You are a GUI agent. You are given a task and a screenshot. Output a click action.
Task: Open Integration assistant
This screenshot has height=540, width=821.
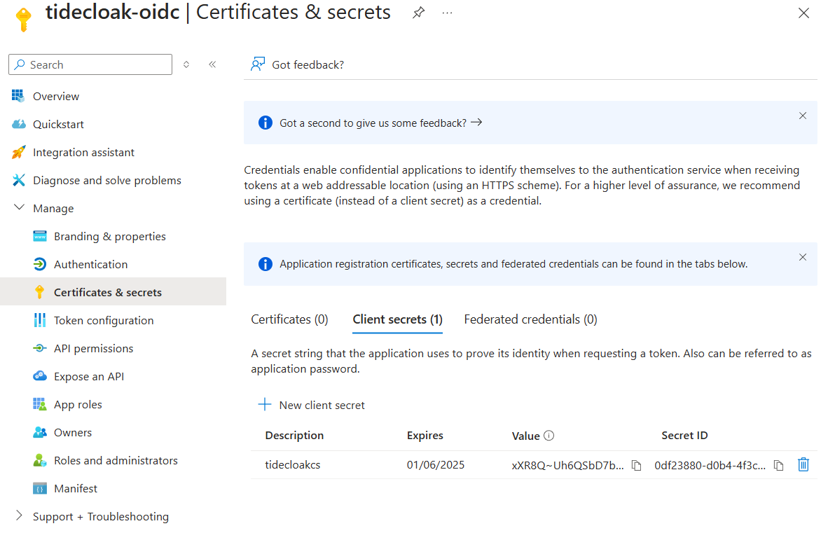(x=84, y=152)
